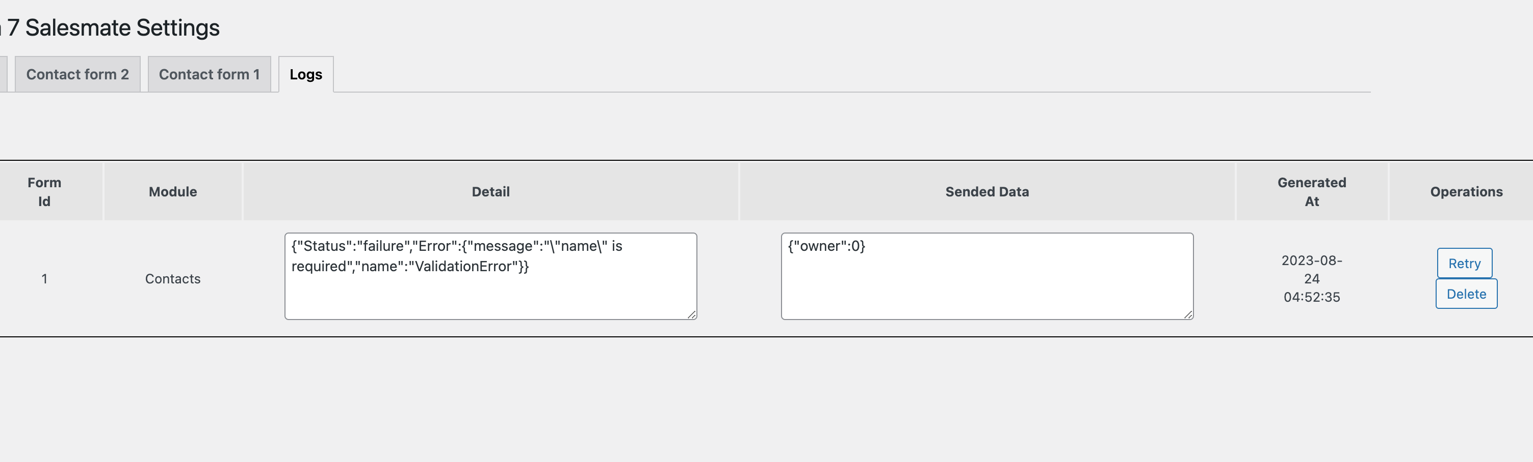Select the Contacts module cell

[x=173, y=278]
